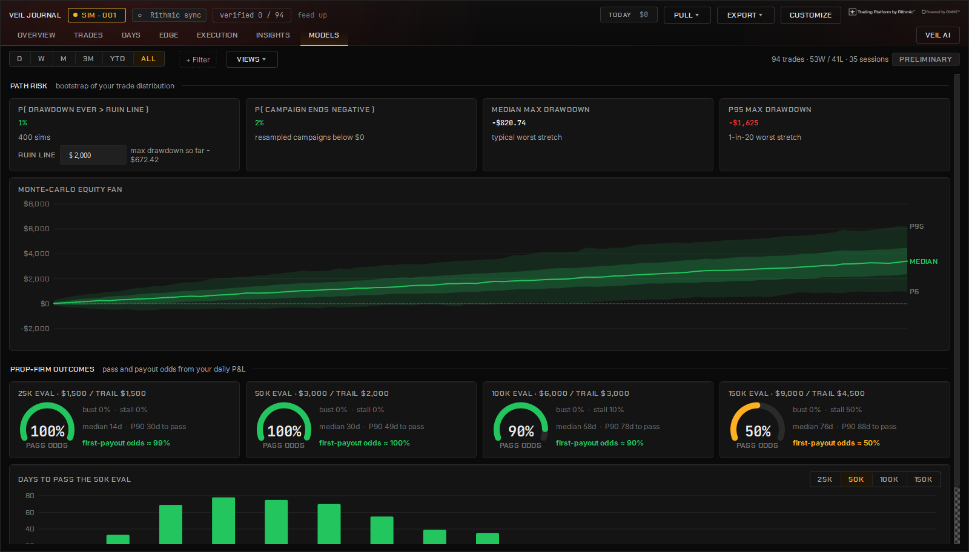Open the SIM · 001 account selector
969x552 pixels.
click(97, 15)
